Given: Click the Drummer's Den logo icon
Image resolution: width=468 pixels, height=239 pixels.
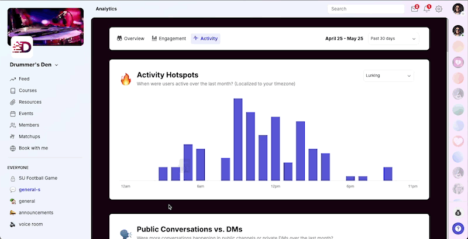Looking at the screenshot, I should [x=22, y=47].
